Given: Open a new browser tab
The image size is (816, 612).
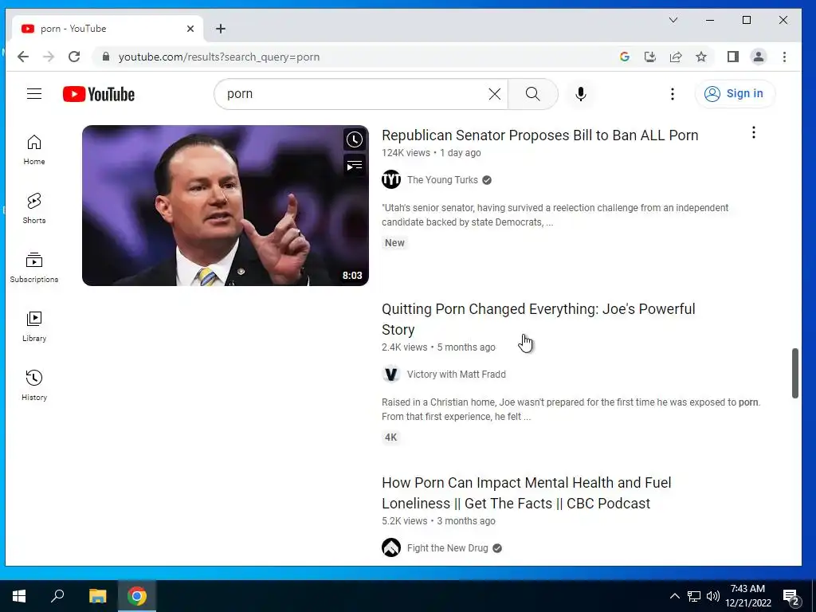Looking at the screenshot, I should [221, 29].
